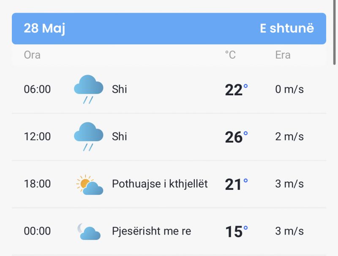Open the 12:00 forecast time

pyautogui.click(x=37, y=136)
